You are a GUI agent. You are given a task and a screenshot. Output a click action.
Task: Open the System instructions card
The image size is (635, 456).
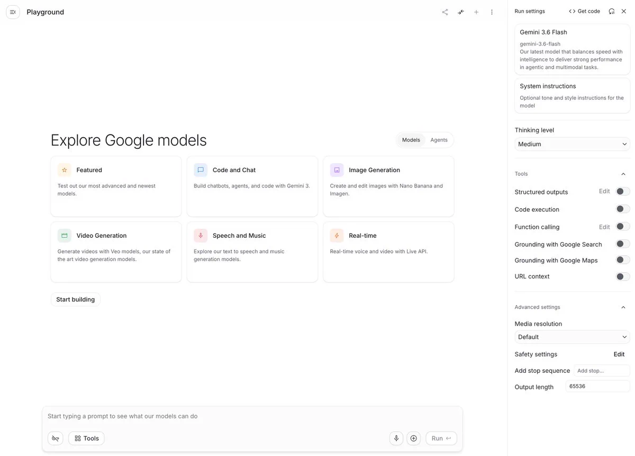coord(573,95)
